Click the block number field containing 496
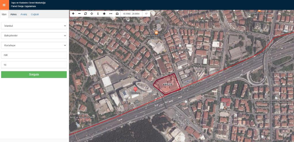The height and width of the screenshot is (142, 294). tap(34, 55)
